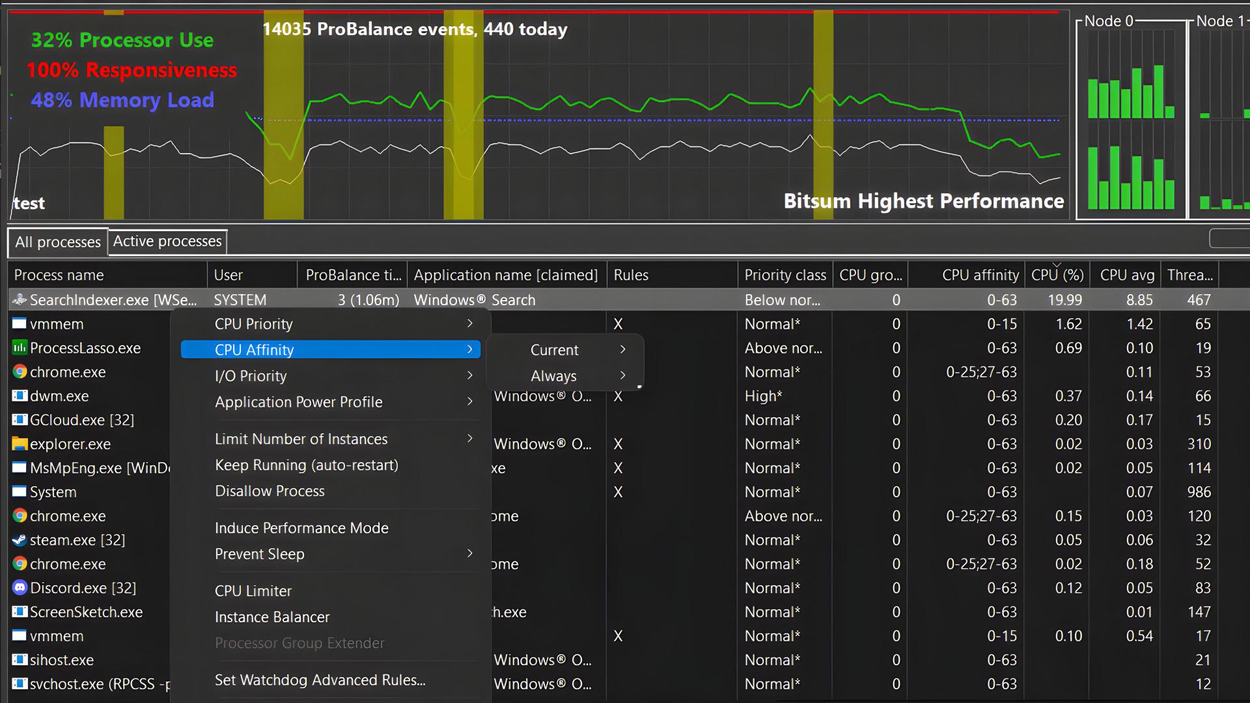
Task: Sort by Process name column header
Action: click(108, 275)
